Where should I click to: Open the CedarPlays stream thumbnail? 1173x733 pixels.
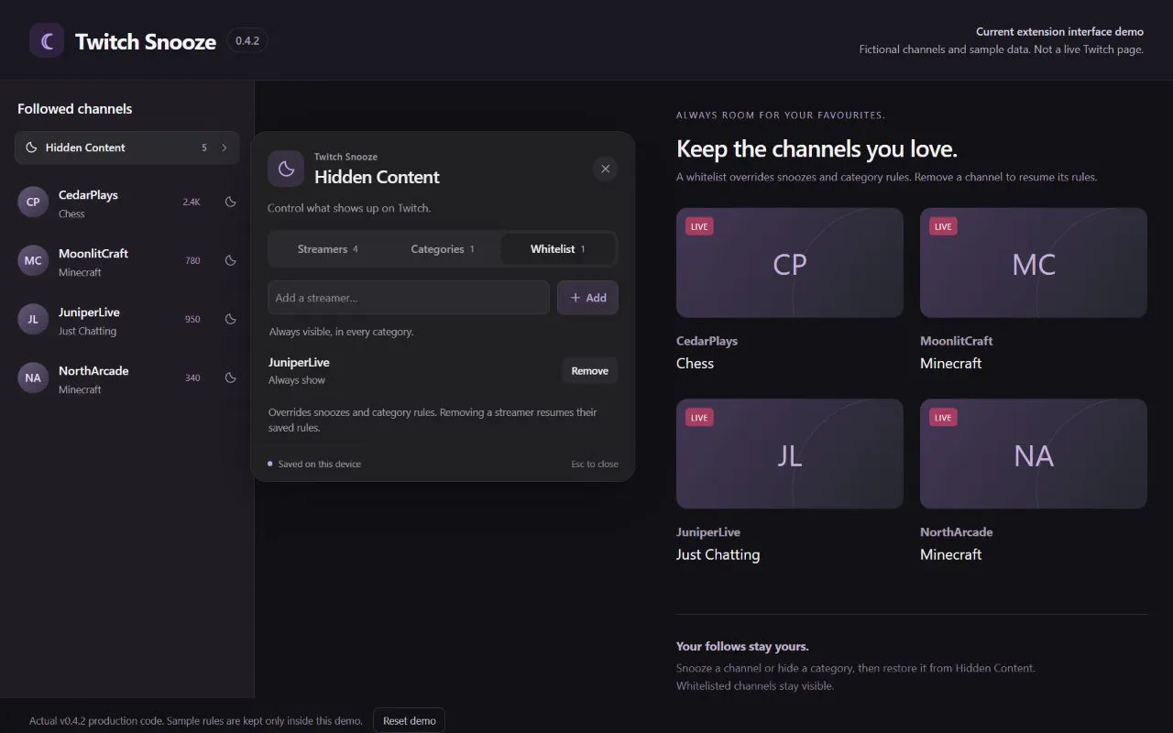click(790, 263)
